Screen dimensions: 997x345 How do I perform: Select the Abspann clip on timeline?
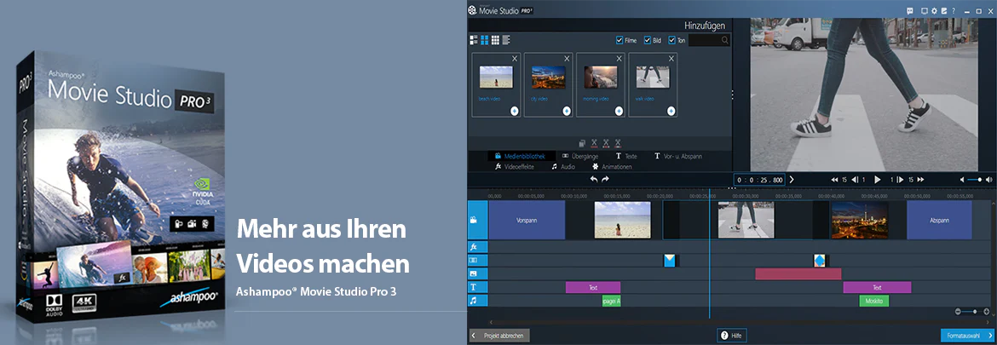click(x=939, y=220)
